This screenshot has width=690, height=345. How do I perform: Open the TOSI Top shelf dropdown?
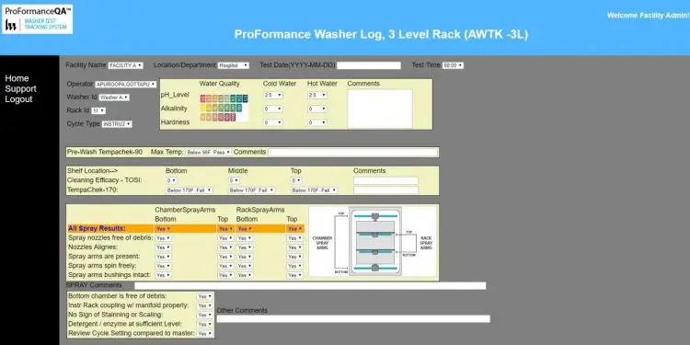tap(296, 180)
